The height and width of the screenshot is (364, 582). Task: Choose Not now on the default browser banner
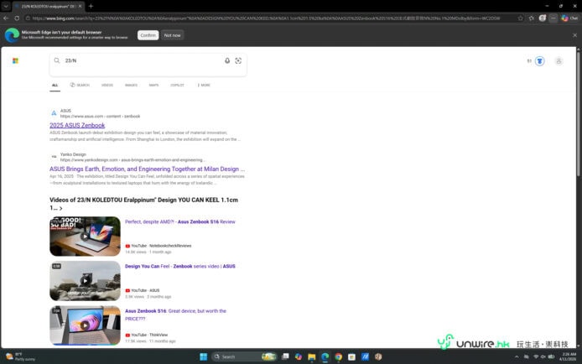pyautogui.click(x=172, y=35)
